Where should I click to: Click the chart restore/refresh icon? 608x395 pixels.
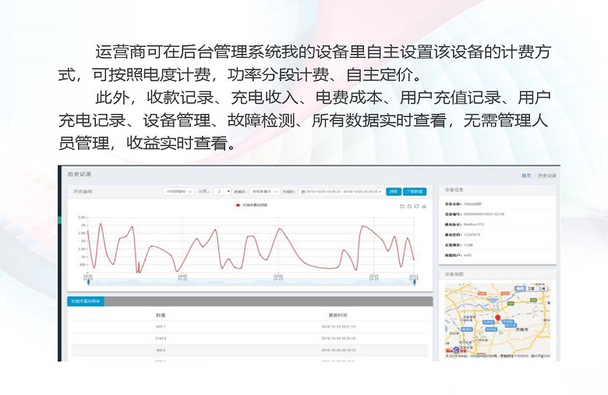[x=416, y=206]
